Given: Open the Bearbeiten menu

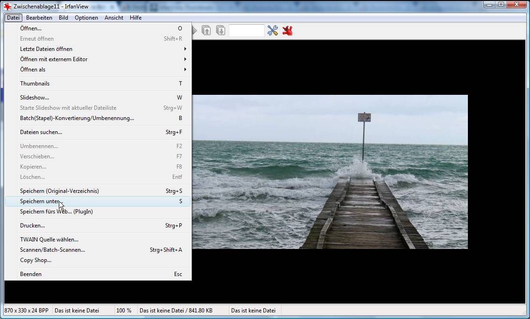Looking at the screenshot, I should [39, 18].
